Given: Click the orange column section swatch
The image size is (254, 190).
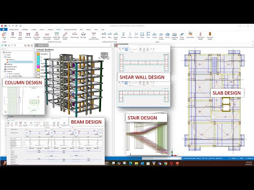Looking at the screenshot, I should point(38,54).
